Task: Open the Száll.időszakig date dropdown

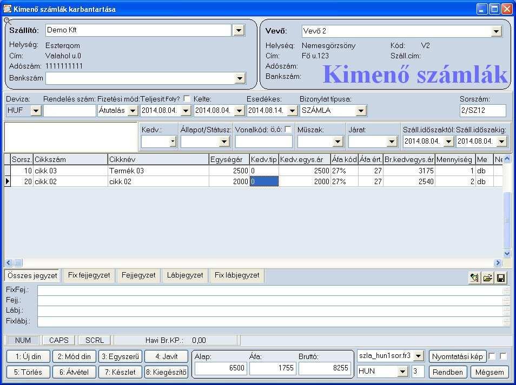Action: point(501,142)
